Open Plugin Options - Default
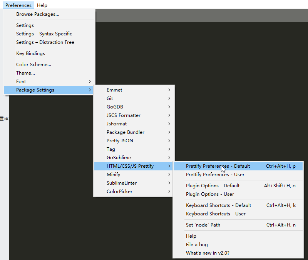 coord(213,186)
